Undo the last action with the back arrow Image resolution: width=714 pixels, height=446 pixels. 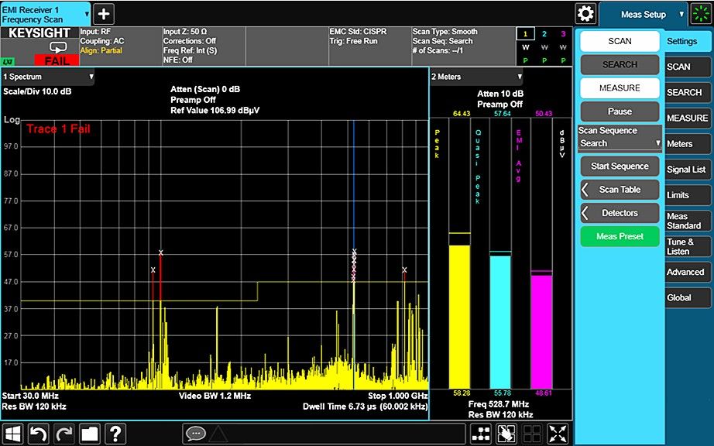click(38, 434)
